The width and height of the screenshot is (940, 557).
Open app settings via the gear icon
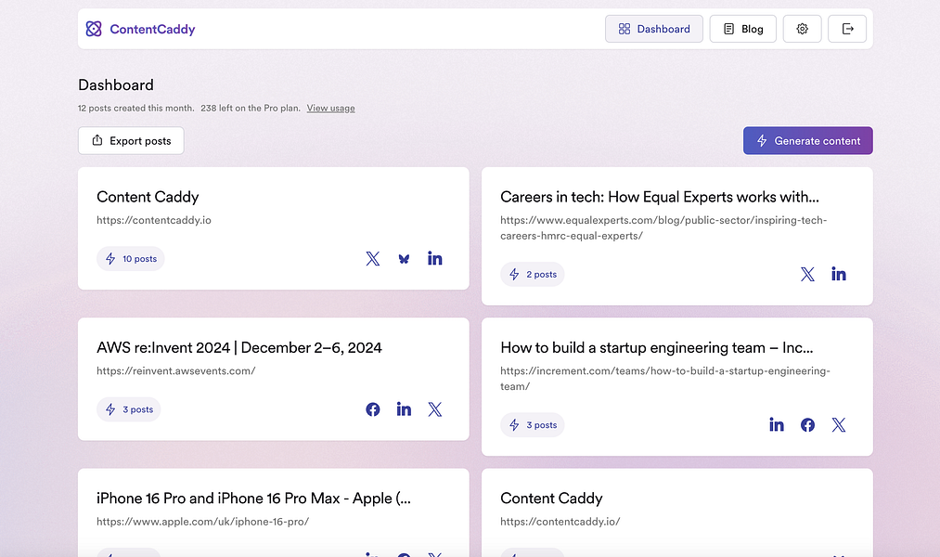[802, 29]
